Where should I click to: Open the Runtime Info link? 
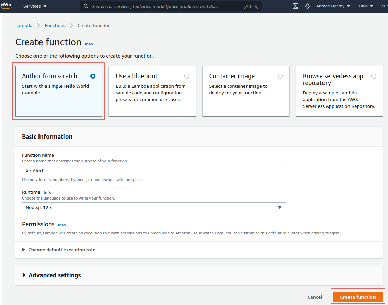(x=48, y=192)
